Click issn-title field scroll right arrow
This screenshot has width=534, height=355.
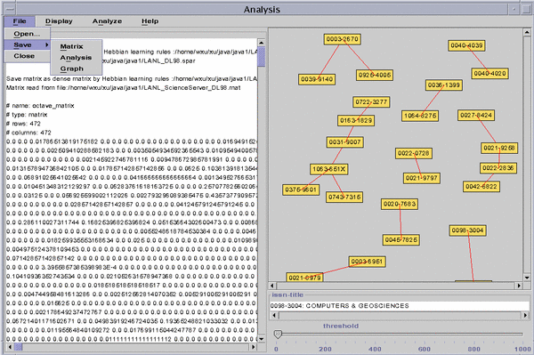click(x=526, y=316)
